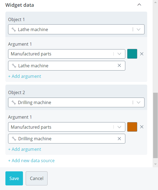Click the scrollbar up arrow

click(x=155, y=2)
